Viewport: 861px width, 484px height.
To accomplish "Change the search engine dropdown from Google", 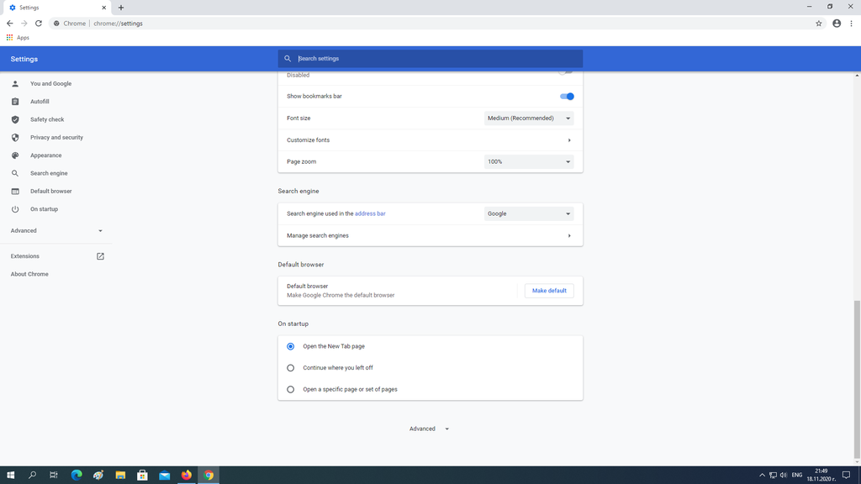I will [x=529, y=213].
